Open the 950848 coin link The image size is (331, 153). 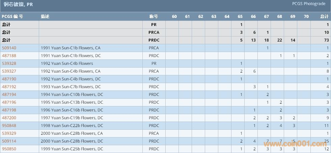[9, 126]
